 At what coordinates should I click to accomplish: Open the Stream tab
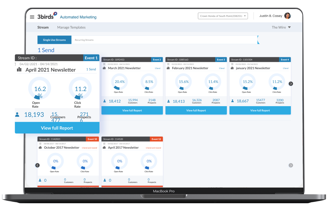(x=43, y=27)
